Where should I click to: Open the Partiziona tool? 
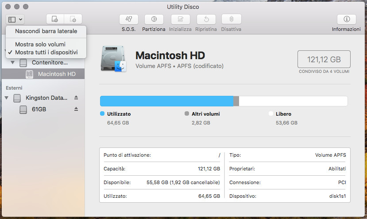coord(154,19)
